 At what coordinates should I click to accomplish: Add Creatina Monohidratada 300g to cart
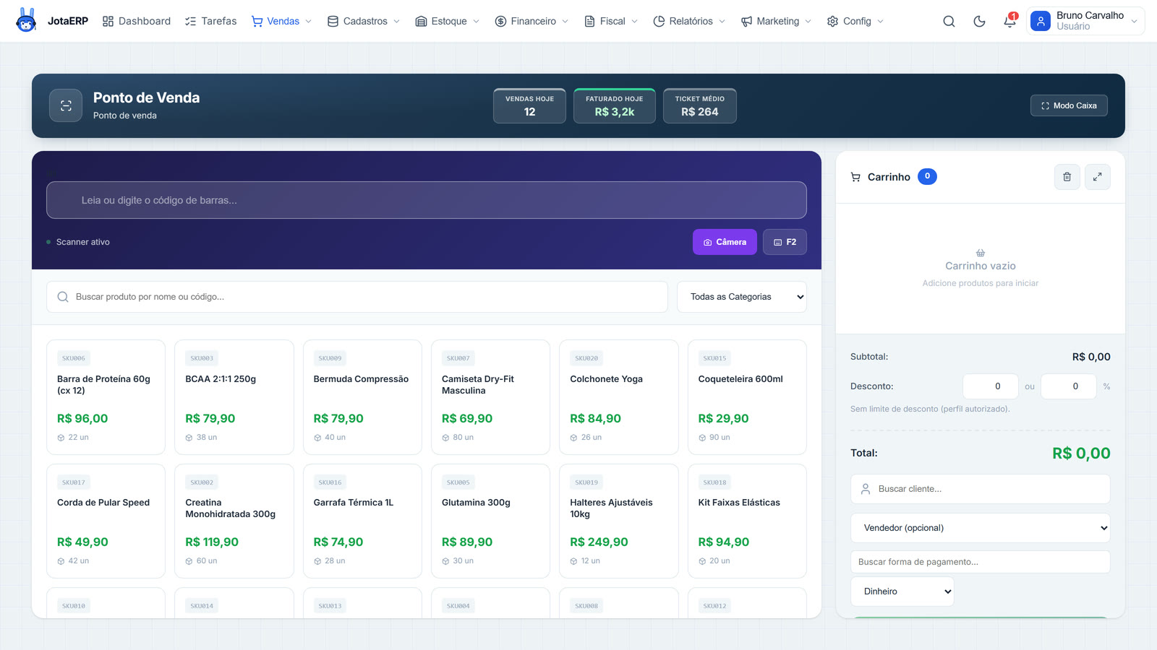tap(234, 521)
